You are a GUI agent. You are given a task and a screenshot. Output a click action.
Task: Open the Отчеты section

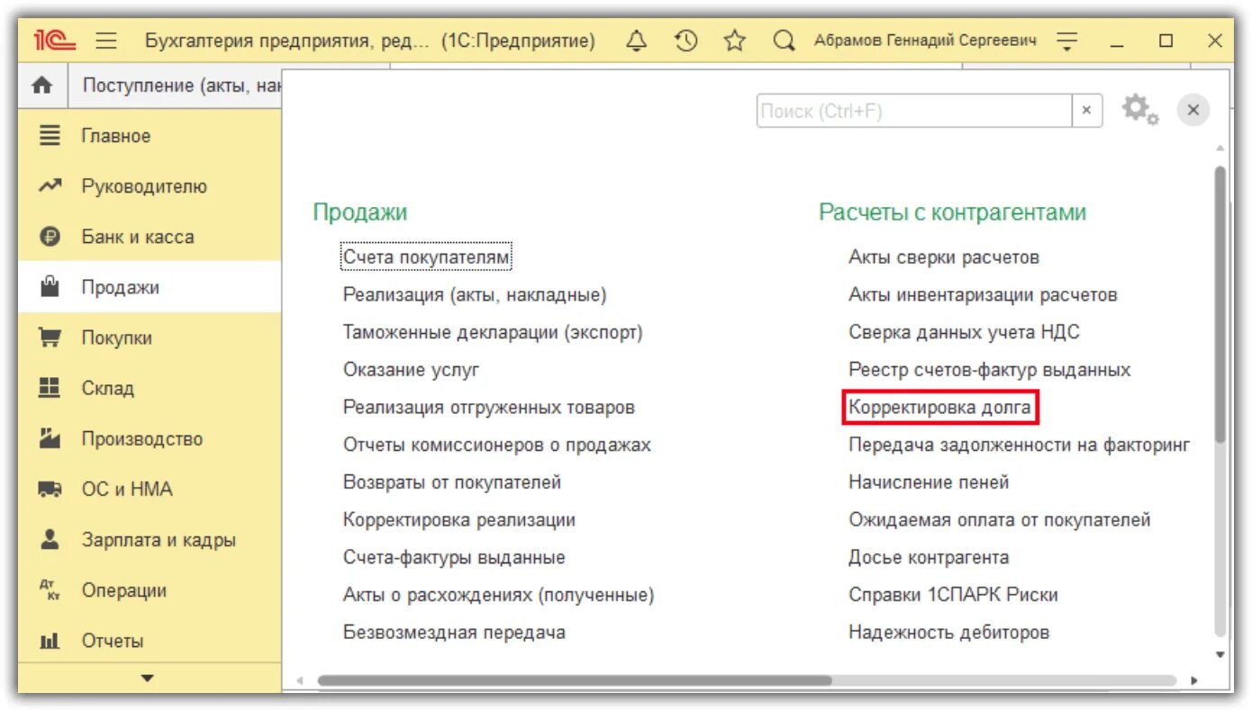[150, 641]
